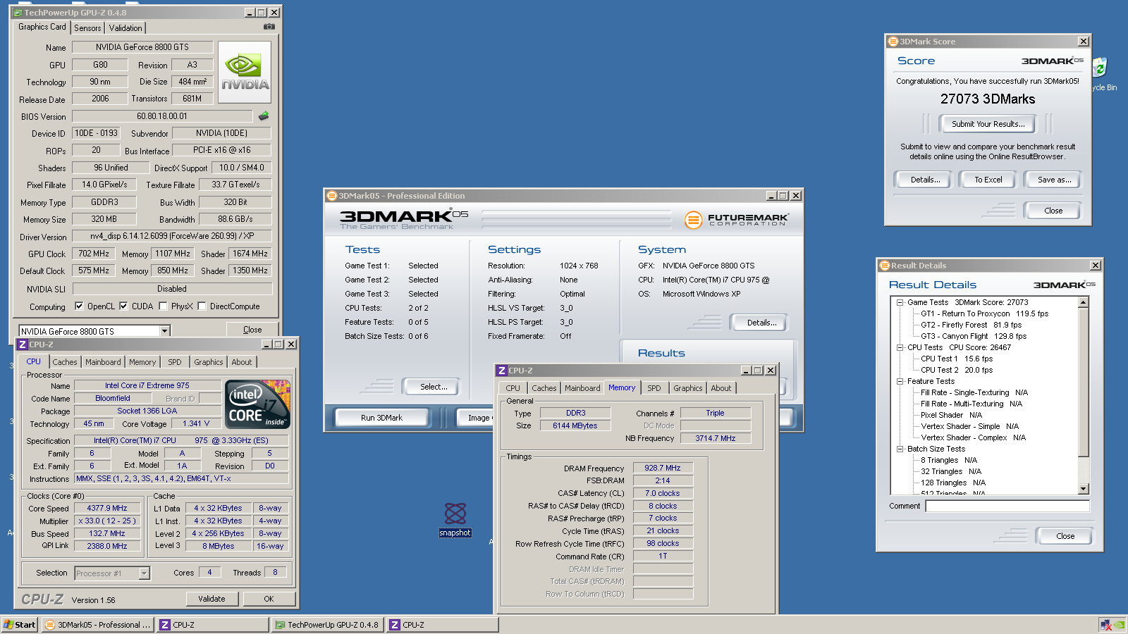Screen dimensions: 1128x634
Task: Click the Result Details scrollbar down arrow
Action: [x=1084, y=489]
